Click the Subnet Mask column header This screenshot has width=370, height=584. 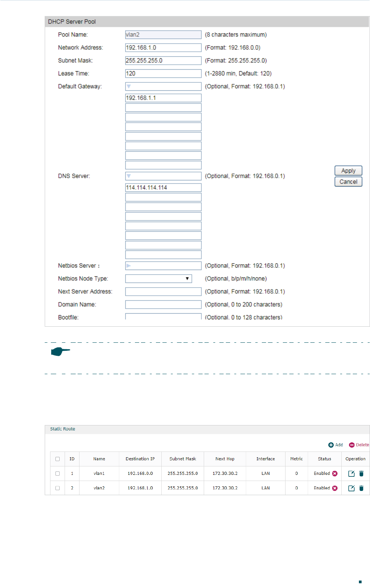click(183, 459)
